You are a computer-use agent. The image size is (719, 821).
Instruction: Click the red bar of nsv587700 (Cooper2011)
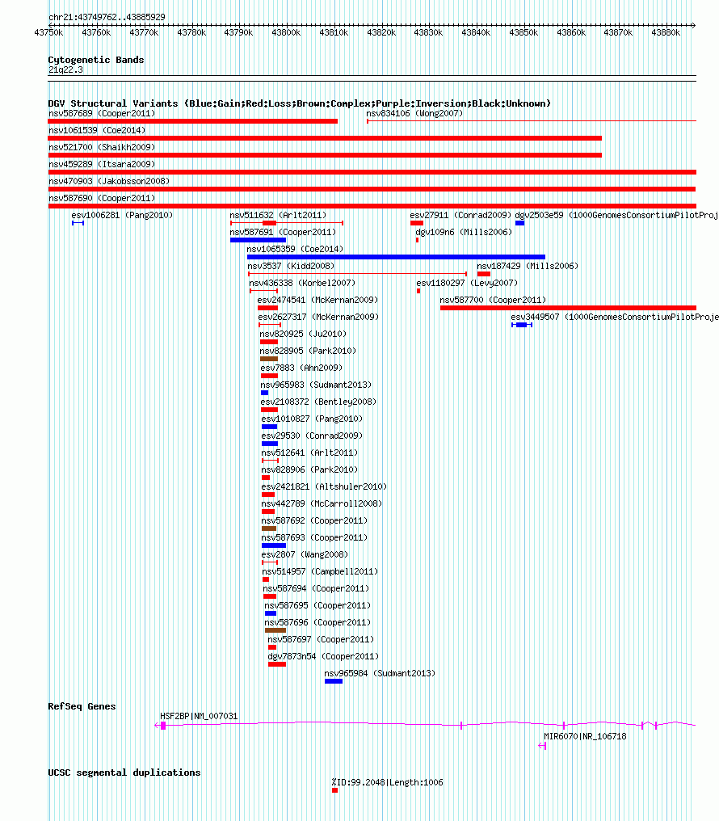click(x=568, y=308)
